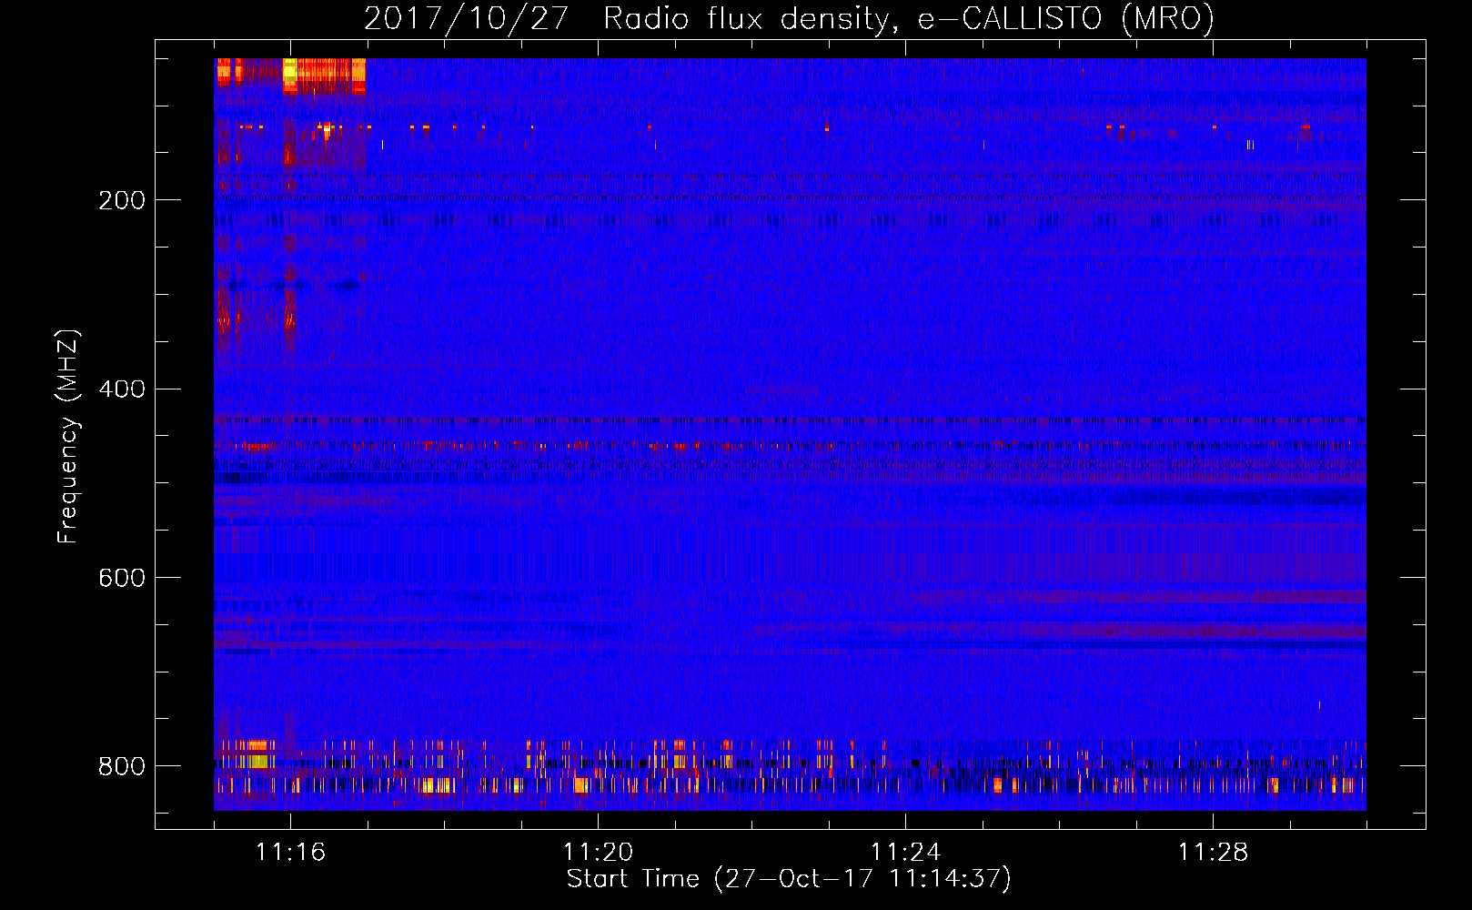Select the 800 frequency tick label
1472x910 pixels.
[122, 766]
